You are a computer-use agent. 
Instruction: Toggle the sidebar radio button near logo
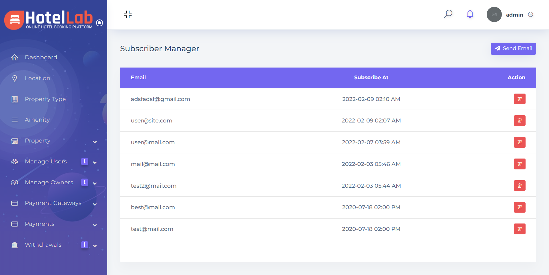click(x=100, y=23)
